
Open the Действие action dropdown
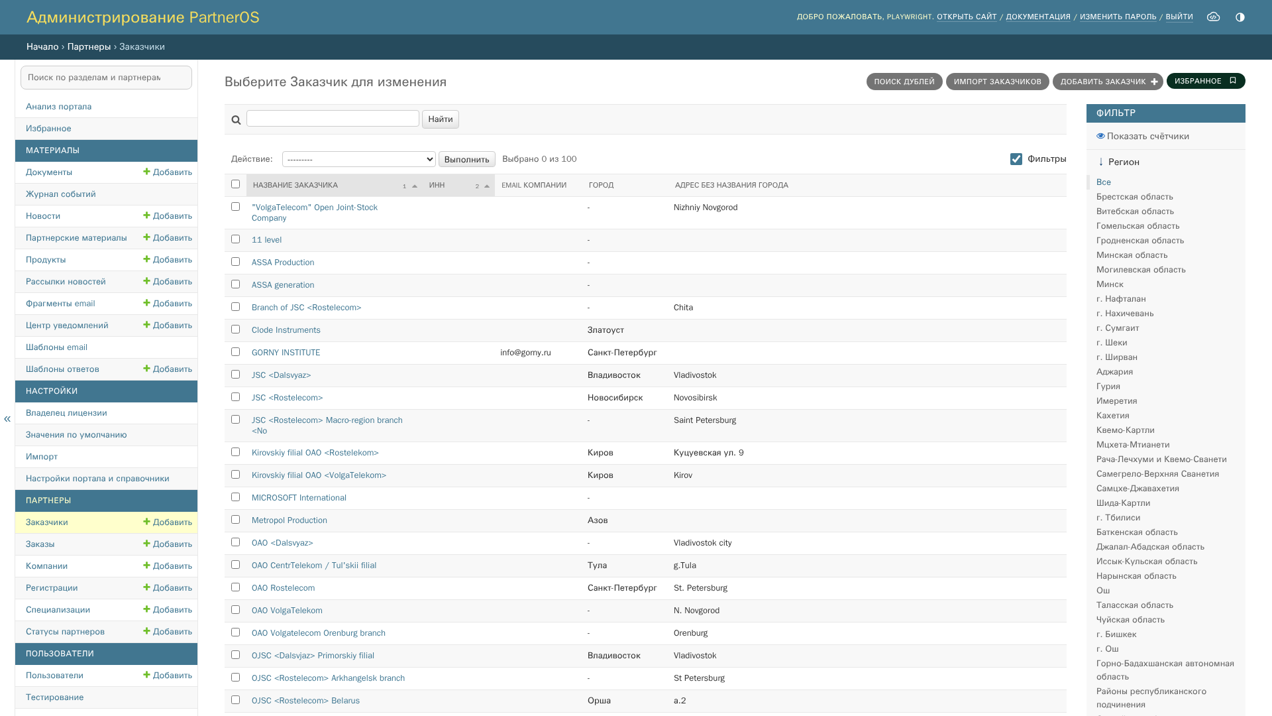tap(359, 159)
